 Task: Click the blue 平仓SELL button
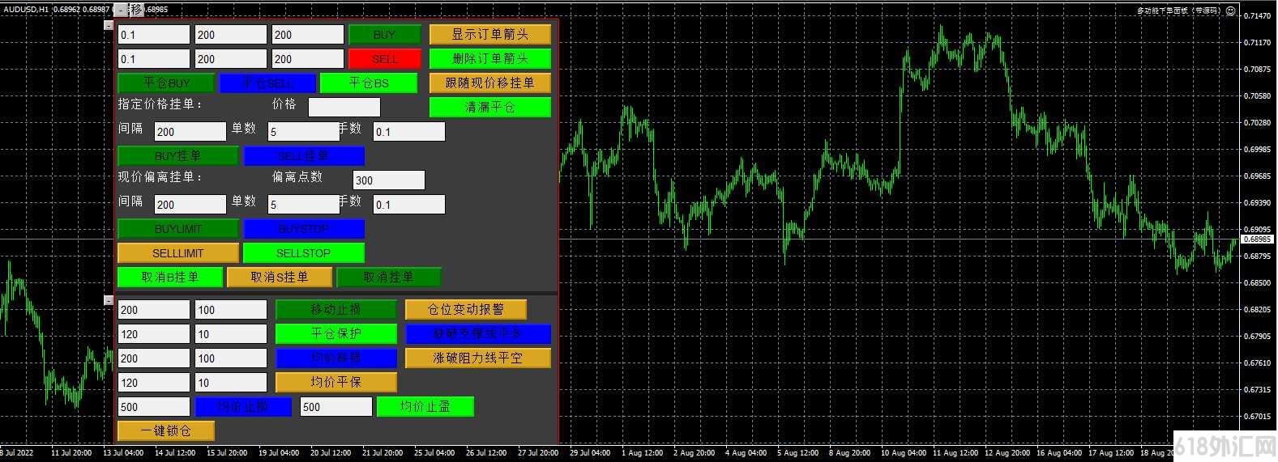tap(267, 83)
